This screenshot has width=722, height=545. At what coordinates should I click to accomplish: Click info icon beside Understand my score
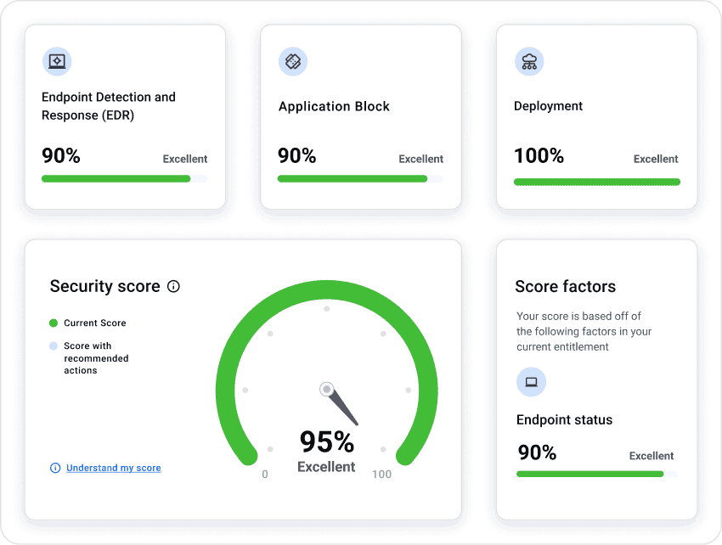pos(55,468)
